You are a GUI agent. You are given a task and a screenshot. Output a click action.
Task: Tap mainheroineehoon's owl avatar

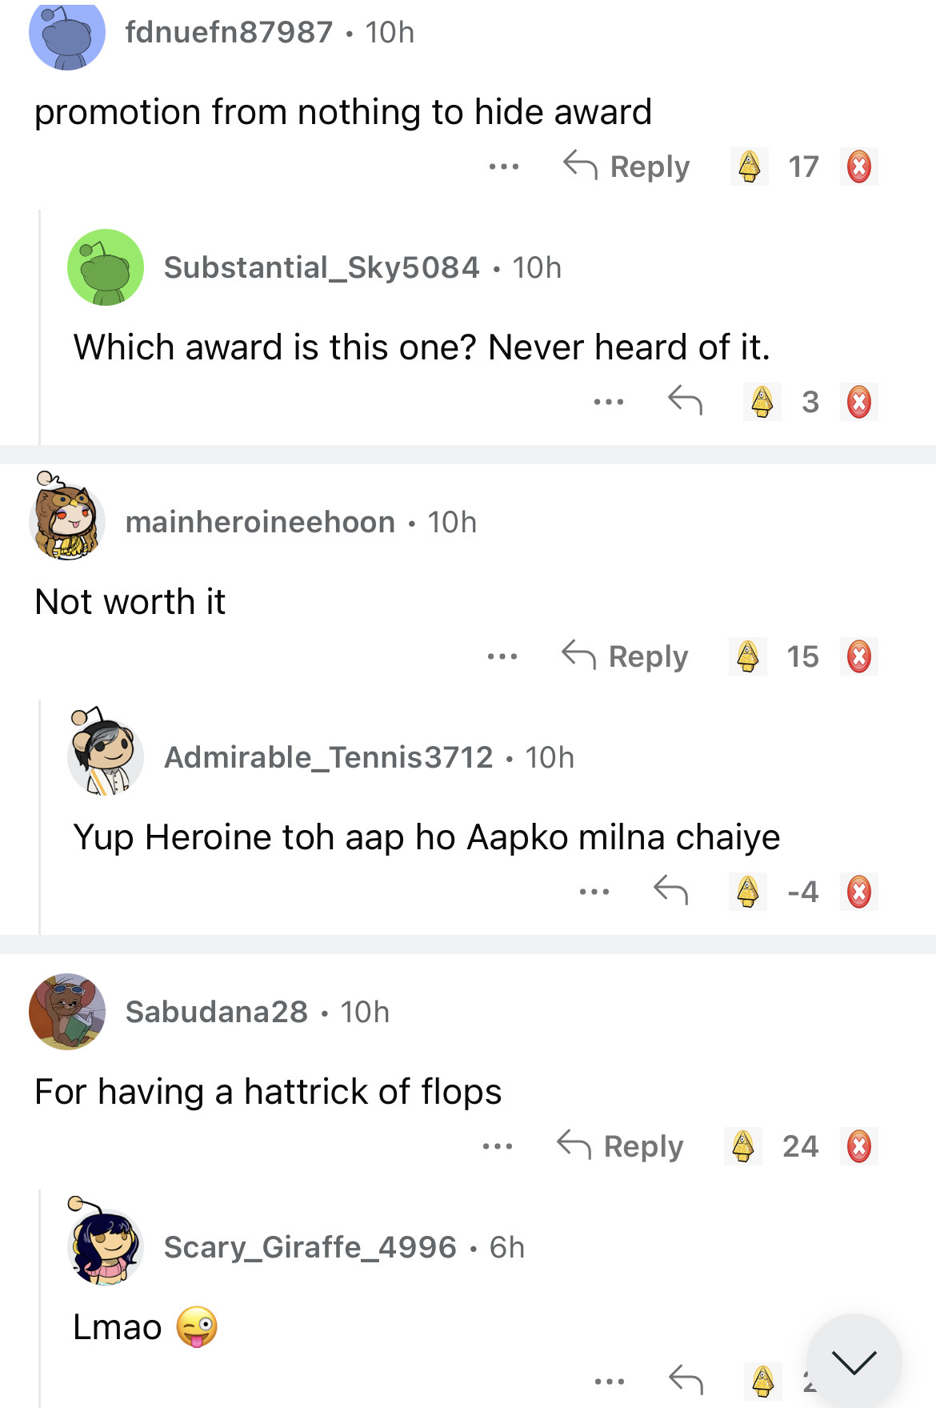(x=67, y=519)
